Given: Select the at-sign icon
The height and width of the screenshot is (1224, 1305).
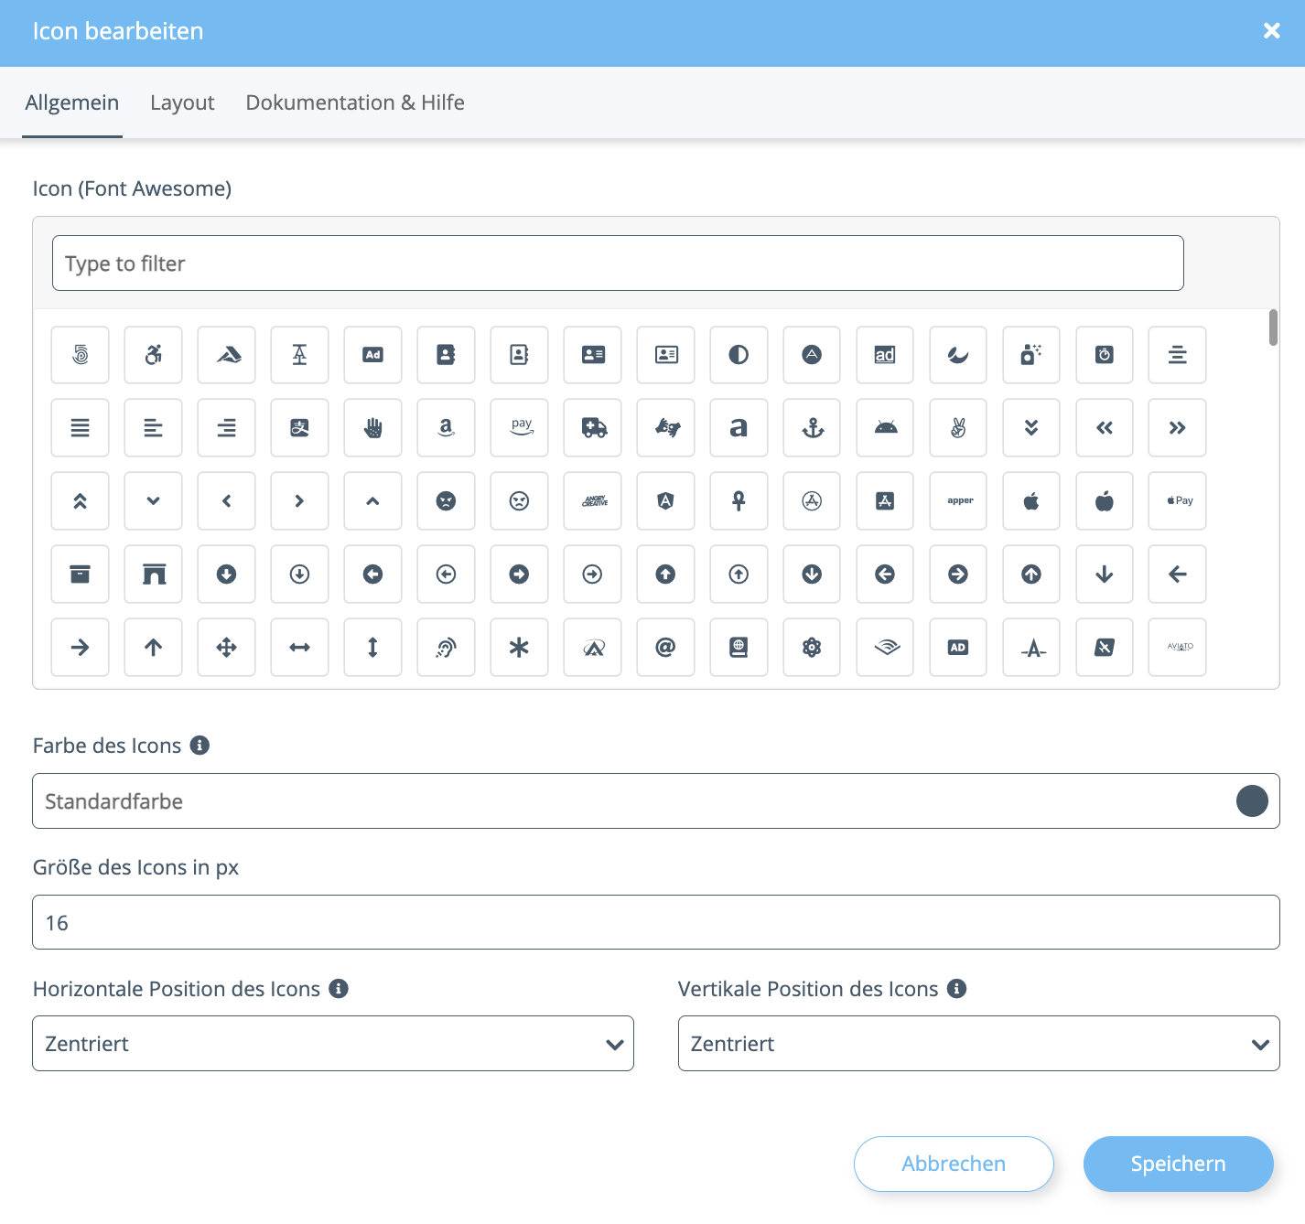Looking at the screenshot, I should click(665, 648).
